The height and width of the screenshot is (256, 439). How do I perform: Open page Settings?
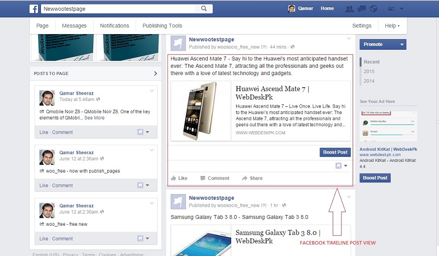click(362, 26)
